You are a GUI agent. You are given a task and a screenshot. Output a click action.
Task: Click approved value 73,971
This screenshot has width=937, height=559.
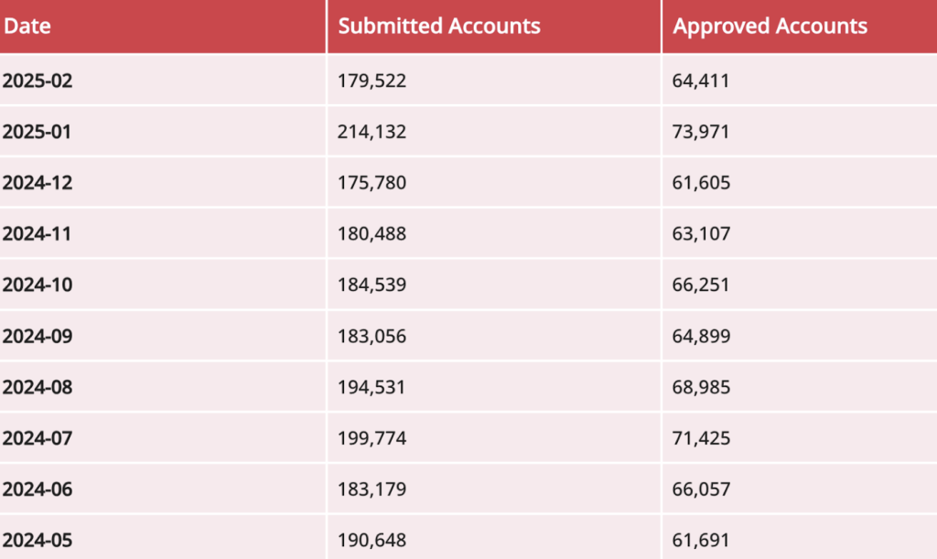[x=702, y=132]
